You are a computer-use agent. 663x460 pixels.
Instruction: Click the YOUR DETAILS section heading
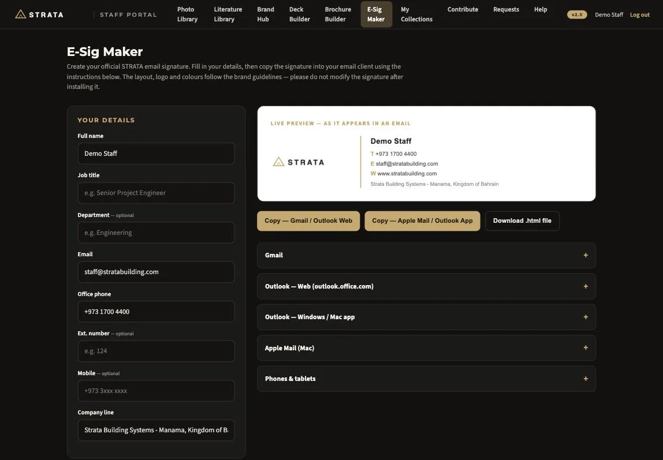(106, 120)
